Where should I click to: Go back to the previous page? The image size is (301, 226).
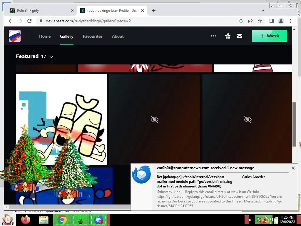tap(11, 21)
